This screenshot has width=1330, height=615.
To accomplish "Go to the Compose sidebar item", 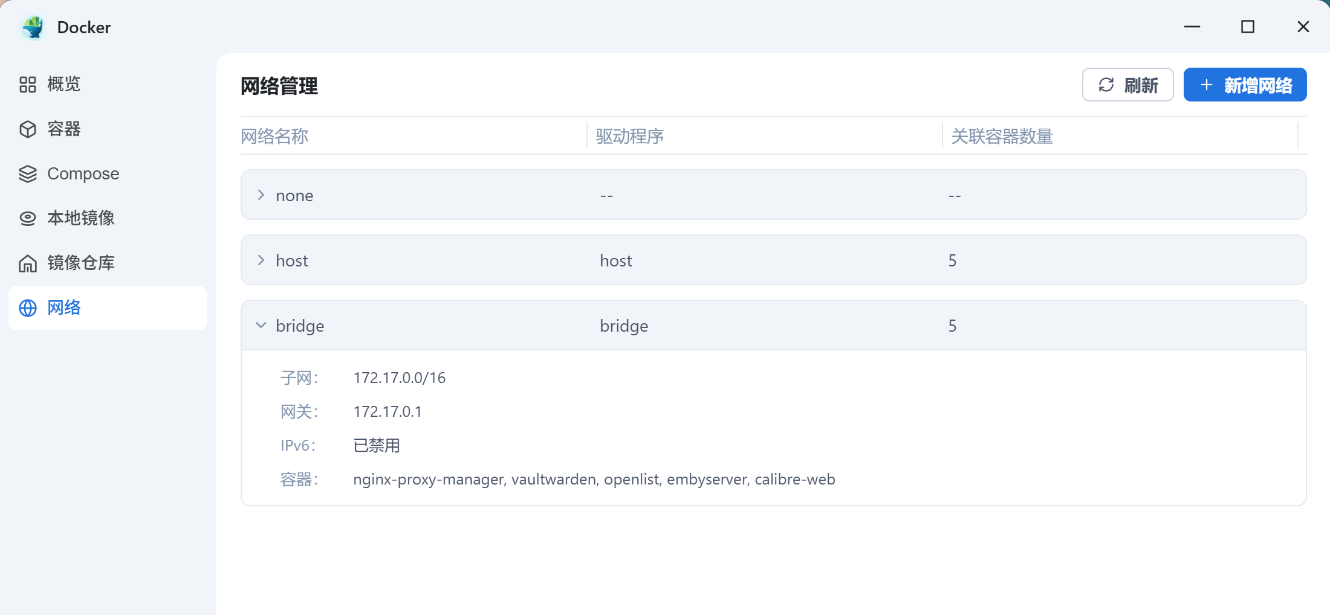I will tap(83, 174).
